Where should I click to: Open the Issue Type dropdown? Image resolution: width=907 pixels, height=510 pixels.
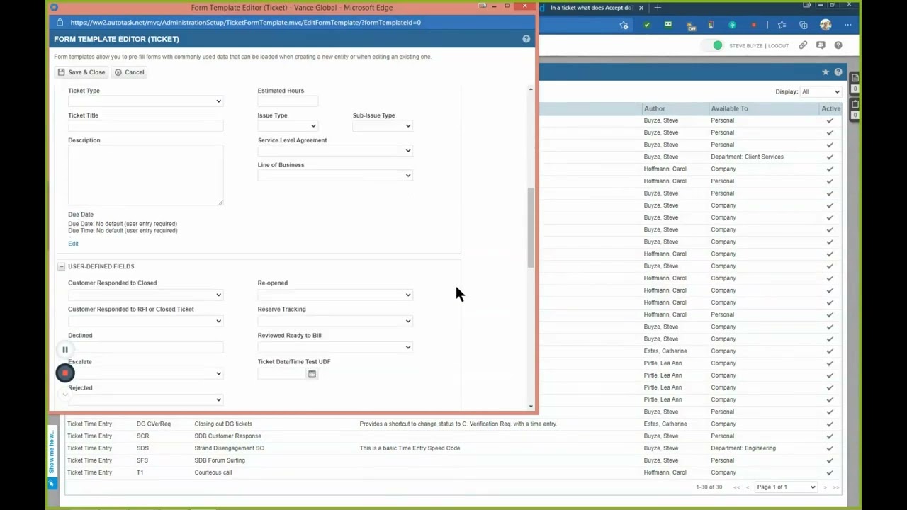(x=288, y=126)
